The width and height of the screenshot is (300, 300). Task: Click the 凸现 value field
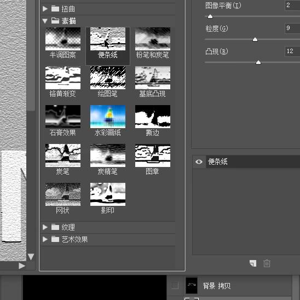click(x=292, y=51)
